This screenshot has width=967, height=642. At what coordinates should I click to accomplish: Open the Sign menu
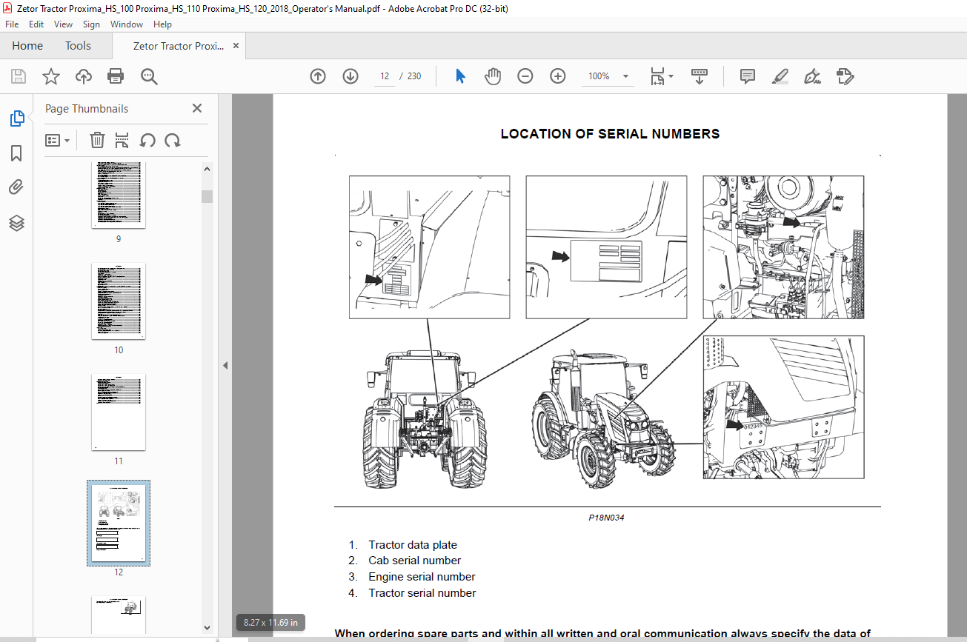[x=91, y=24]
